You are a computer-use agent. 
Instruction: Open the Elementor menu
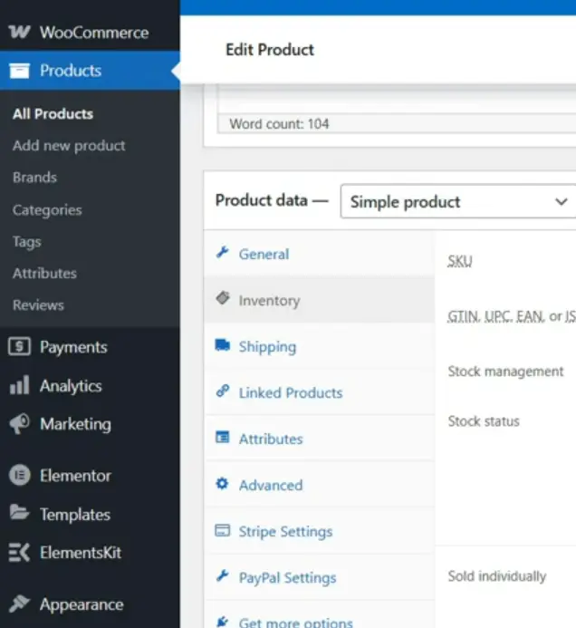[x=90, y=476]
